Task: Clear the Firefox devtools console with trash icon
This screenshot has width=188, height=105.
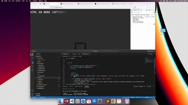Action: [x=132, y=12]
